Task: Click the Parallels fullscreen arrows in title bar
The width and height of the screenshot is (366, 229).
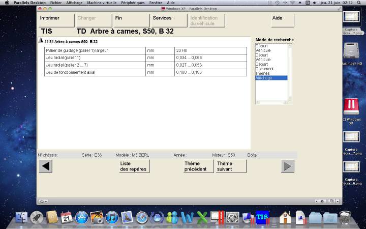Action: pos(339,9)
